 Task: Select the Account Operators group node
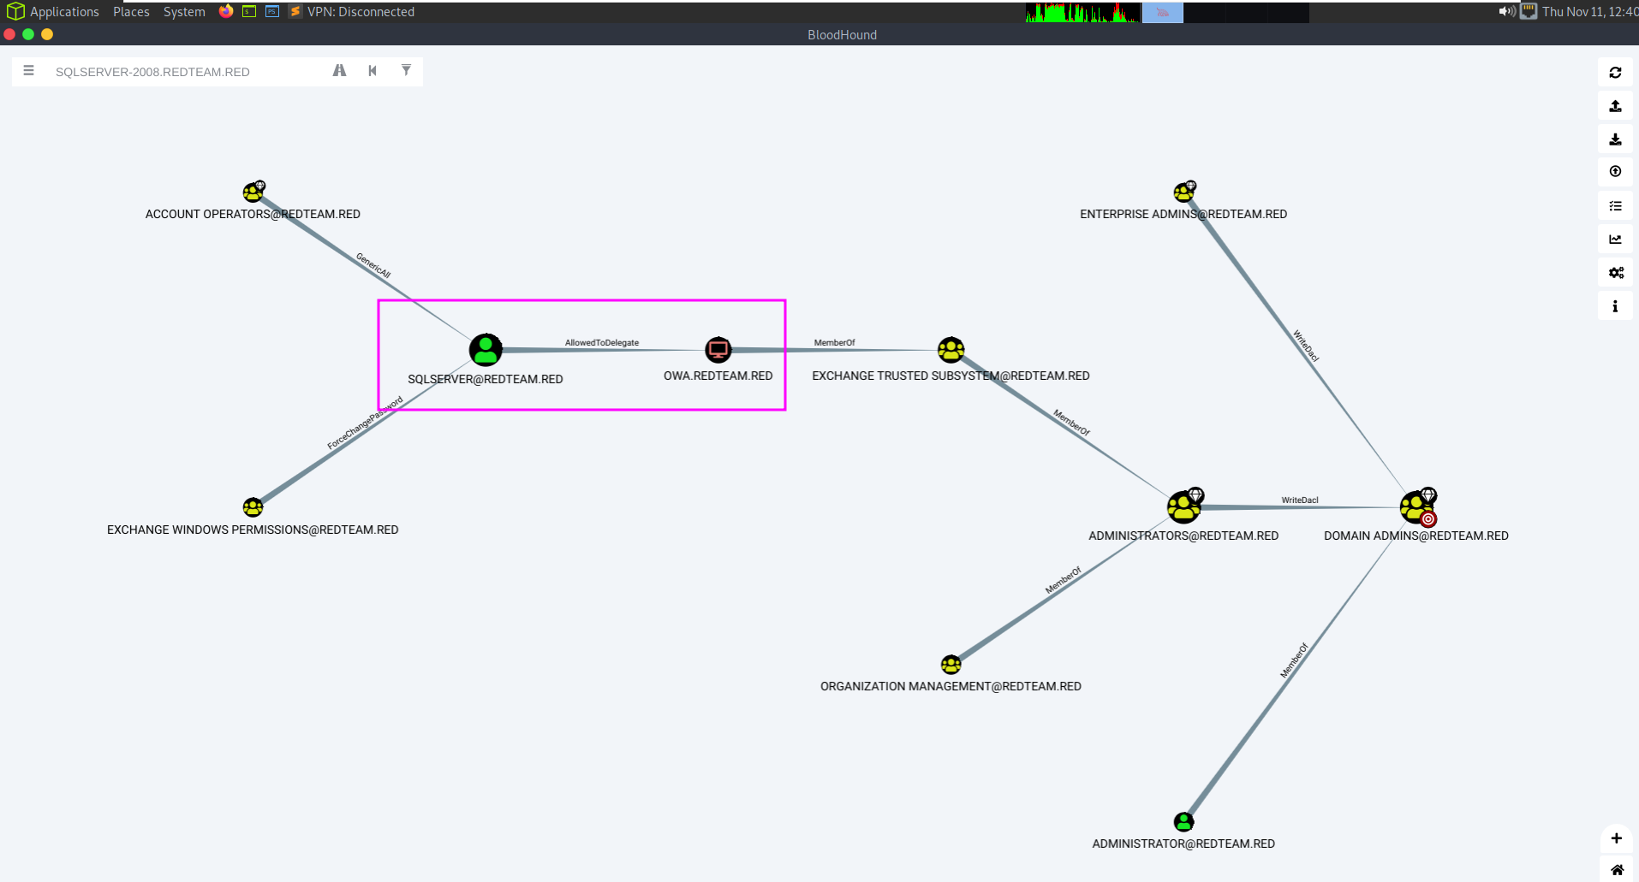point(253,191)
